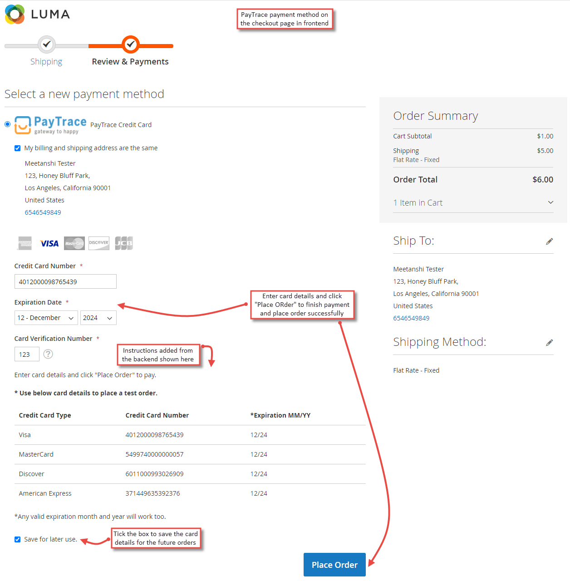570x581 pixels.
Task: Click MasterCard number 5499740000000057
Action: (x=155, y=454)
